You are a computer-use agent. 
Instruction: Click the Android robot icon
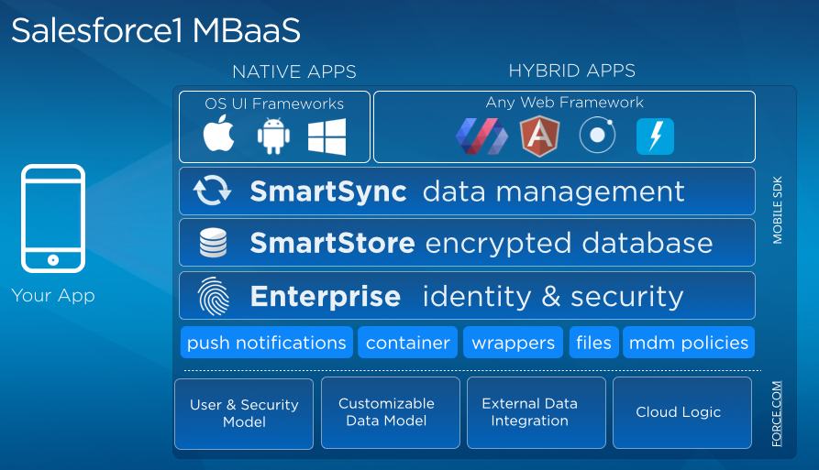click(273, 137)
